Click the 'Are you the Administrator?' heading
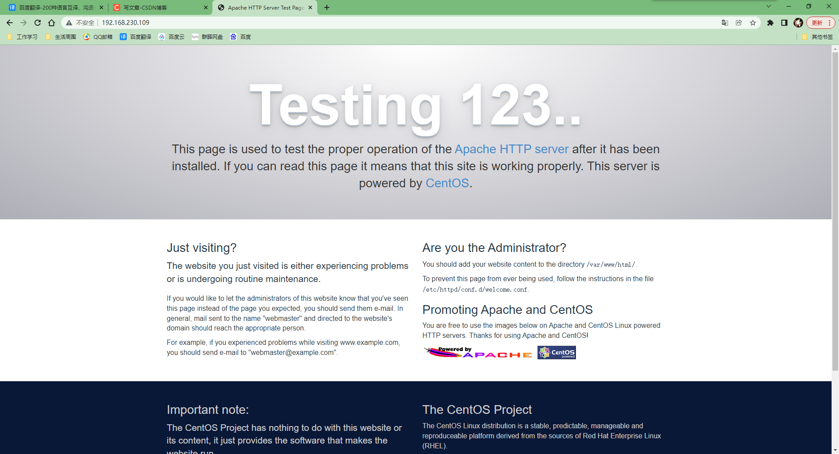This screenshot has height=454, width=839. (x=494, y=248)
